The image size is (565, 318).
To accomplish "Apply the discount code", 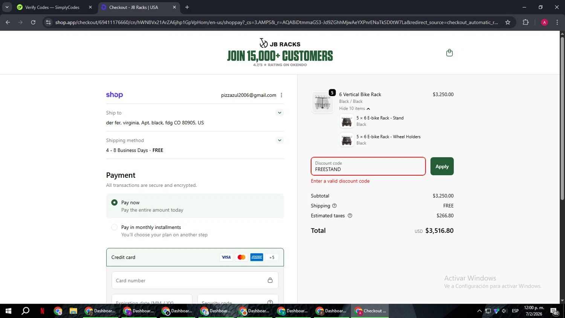I will [442, 166].
